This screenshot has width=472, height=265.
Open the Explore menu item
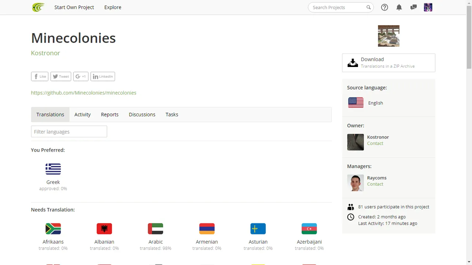point(113,7)
